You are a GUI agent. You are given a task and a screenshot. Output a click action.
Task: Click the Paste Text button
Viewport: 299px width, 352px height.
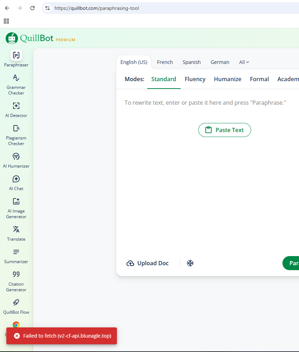[225, 130]
